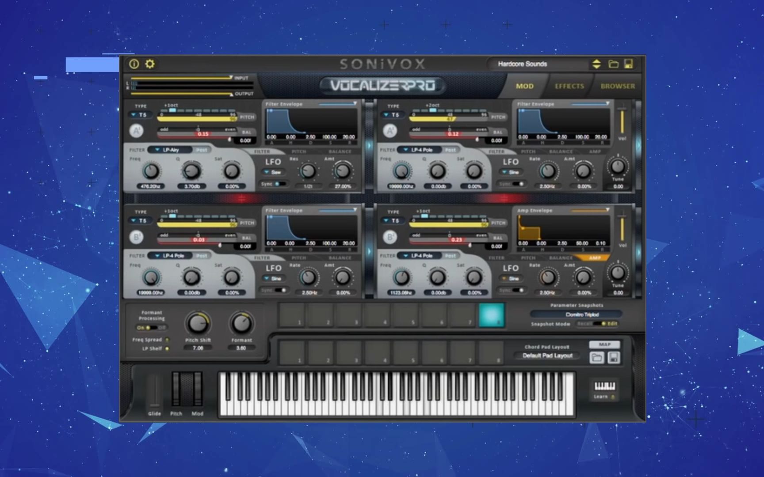Click the MAP button
Image resolution: width=764 pixels, height=477 pixels.
[605, 344]
